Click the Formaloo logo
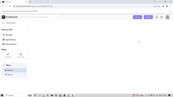The width and height of the screenshot is (173, 97). (x=10, y=17)
